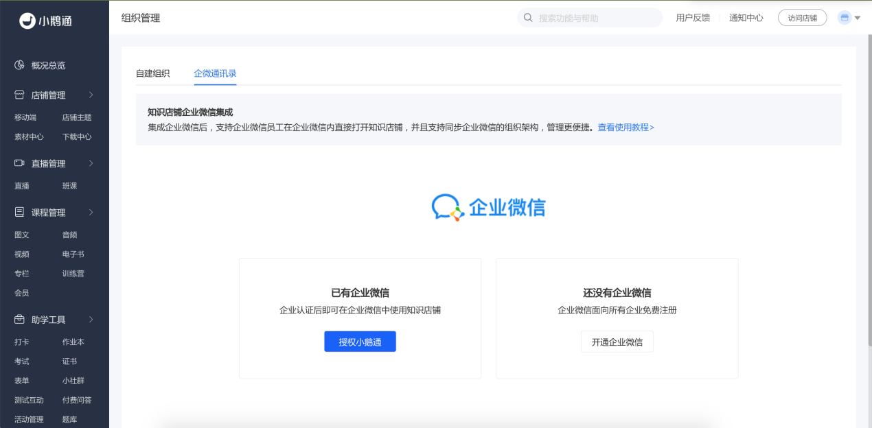The height and width of the screenshot is (428, 872).
Task: Open 店铺主题 in sidebar
Action: click(77, 117)
